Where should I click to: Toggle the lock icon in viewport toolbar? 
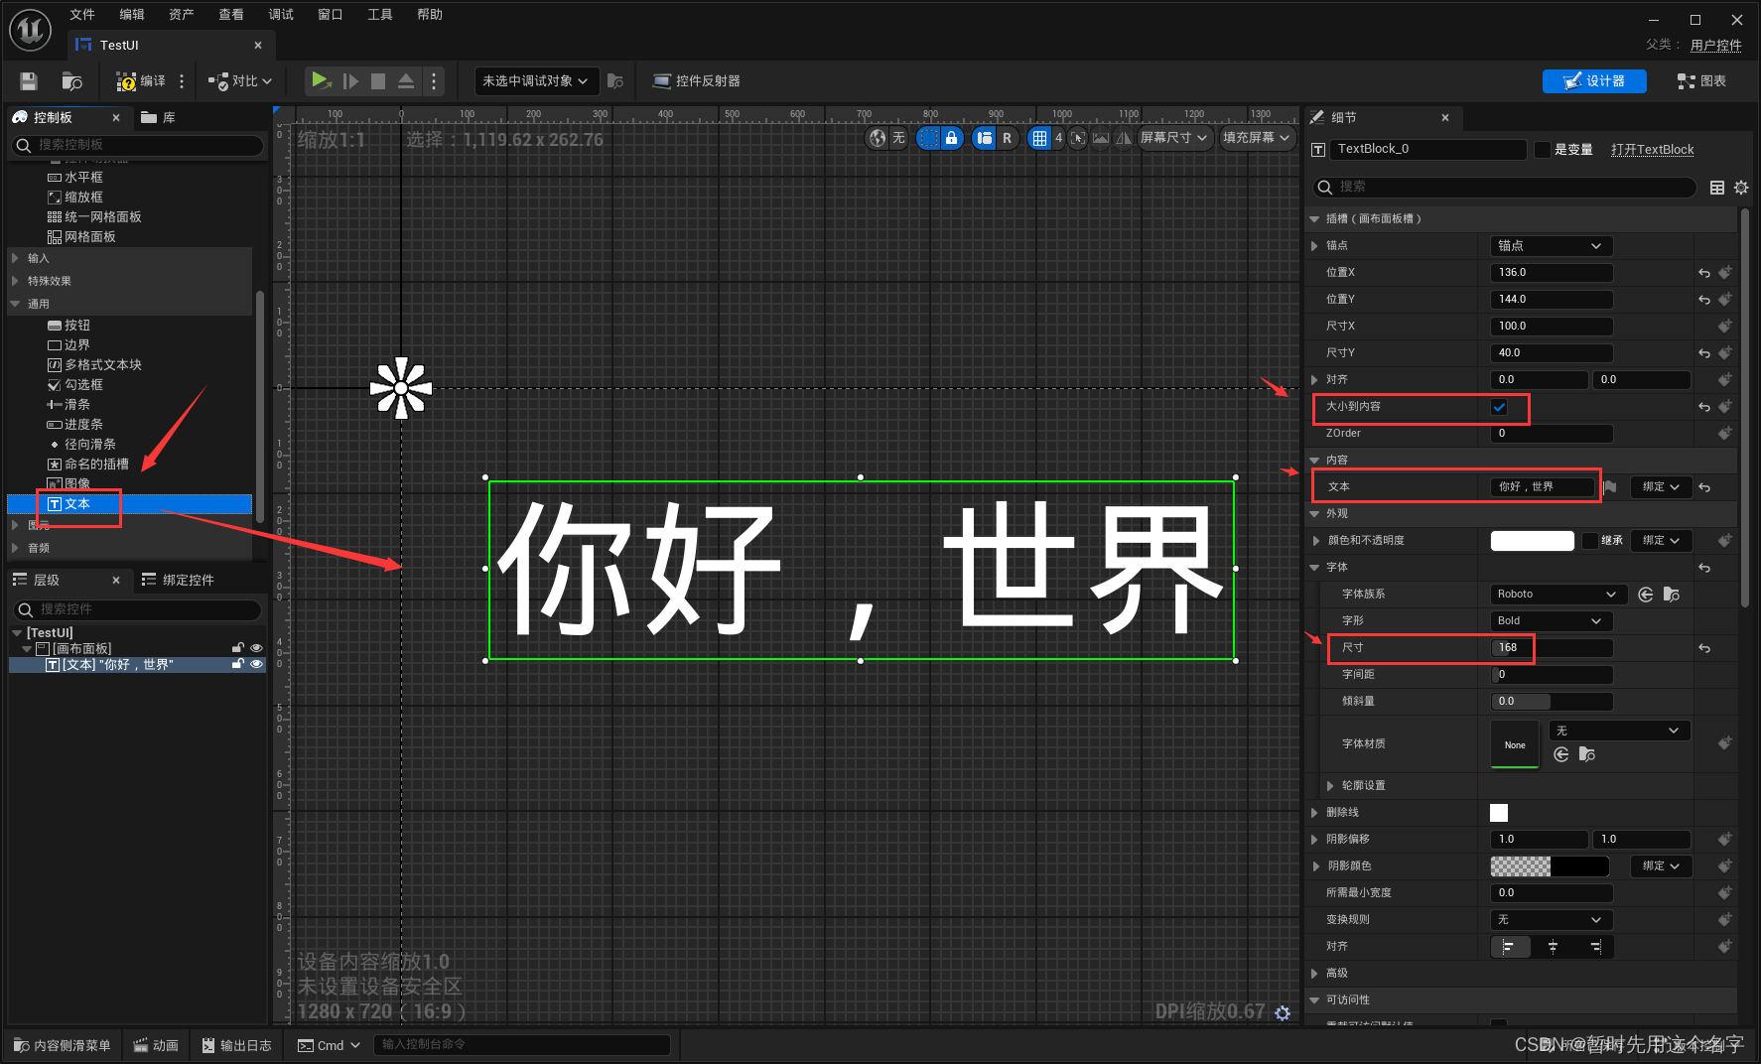(x=951, y=138)
